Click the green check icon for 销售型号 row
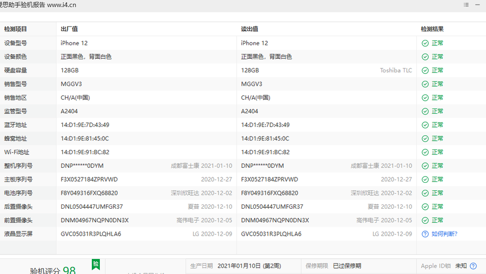The width and height of the screenshot is (486, 274). pyautogui.click(x=426, y=84)
